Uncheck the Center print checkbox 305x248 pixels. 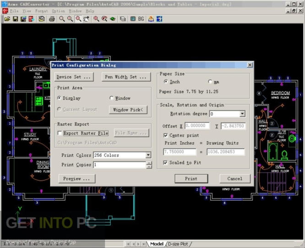coord(165,135)
